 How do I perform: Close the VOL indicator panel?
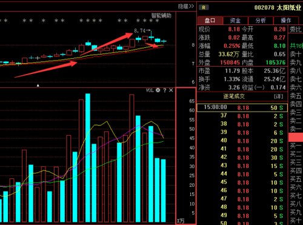click(171, 90)
